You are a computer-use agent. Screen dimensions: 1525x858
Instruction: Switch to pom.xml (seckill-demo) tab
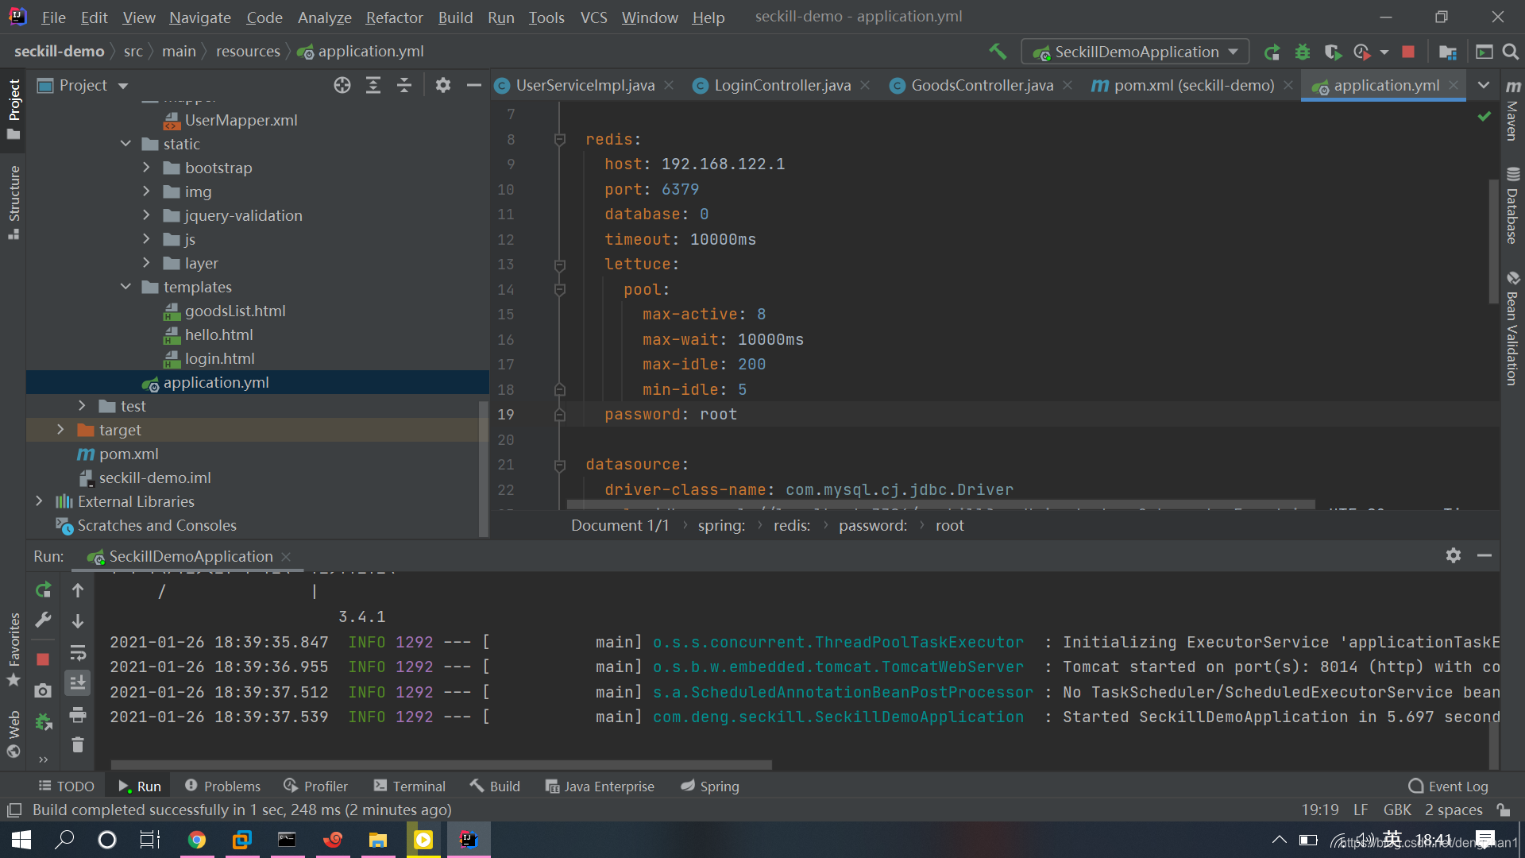[1193, 85]
